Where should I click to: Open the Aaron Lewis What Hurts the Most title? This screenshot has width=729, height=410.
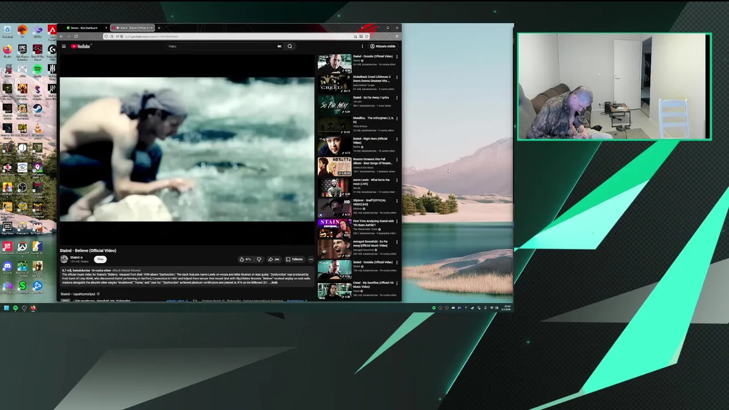point(371,182)
